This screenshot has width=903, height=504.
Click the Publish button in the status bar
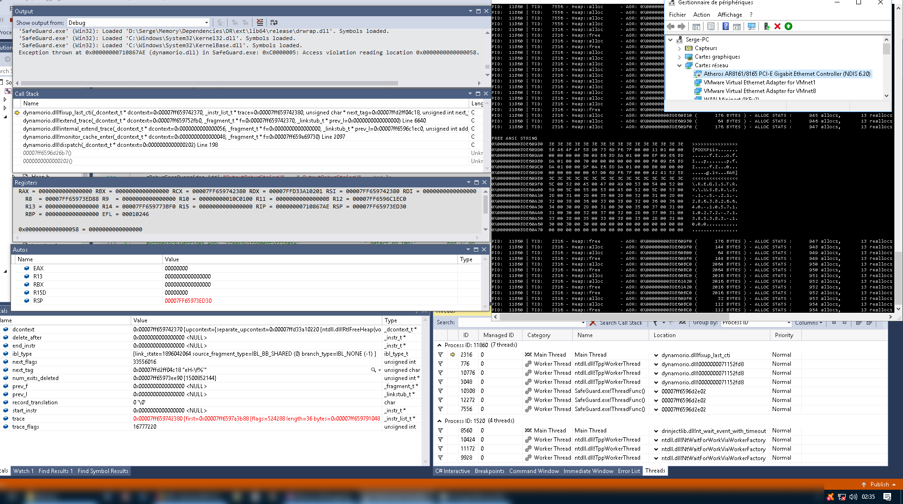[880, 484]
